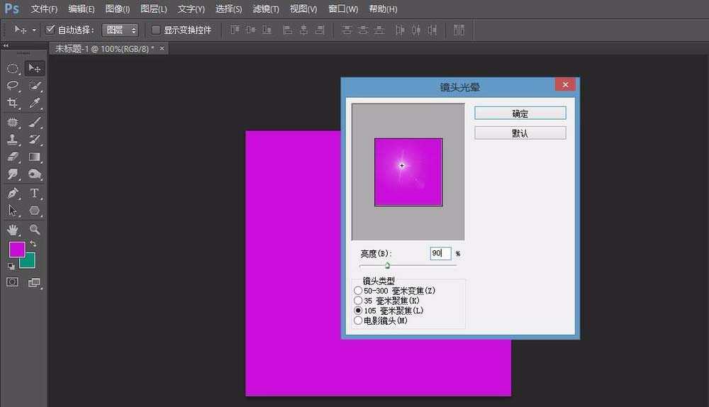Click the 确定 button in the dialog

(x=520, y=113)
